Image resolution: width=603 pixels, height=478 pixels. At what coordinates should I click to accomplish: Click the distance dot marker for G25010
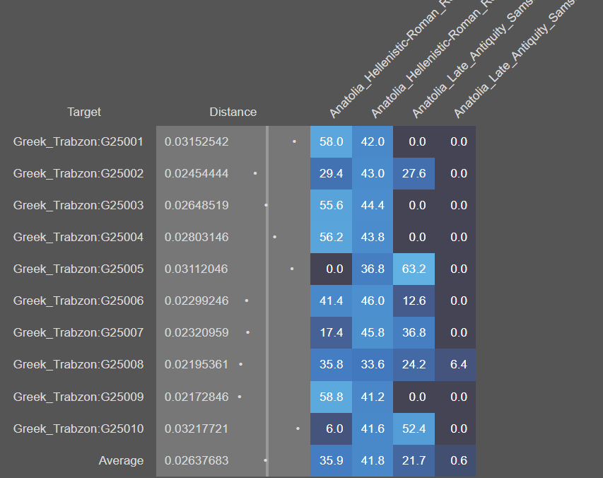[x=298, y=429]
